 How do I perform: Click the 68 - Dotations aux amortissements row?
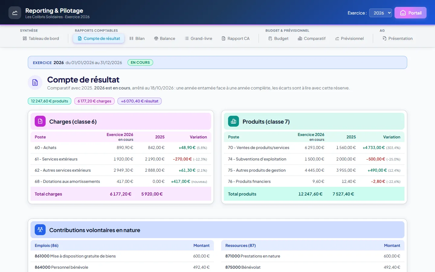coord(121,181)
